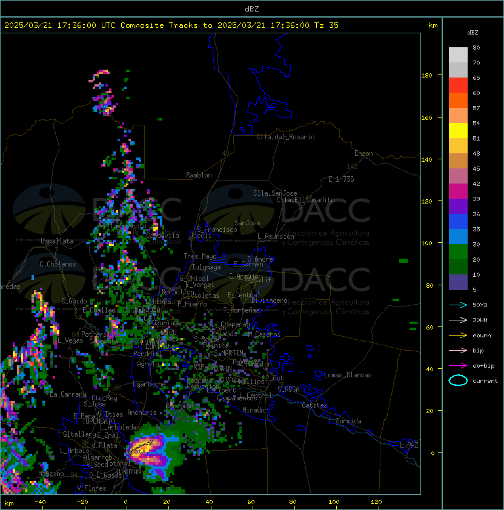This screenshot has height=510, width=504.
Task: Select the indigo swatch above 5 dBZ
Action: [x=458, y=282]
